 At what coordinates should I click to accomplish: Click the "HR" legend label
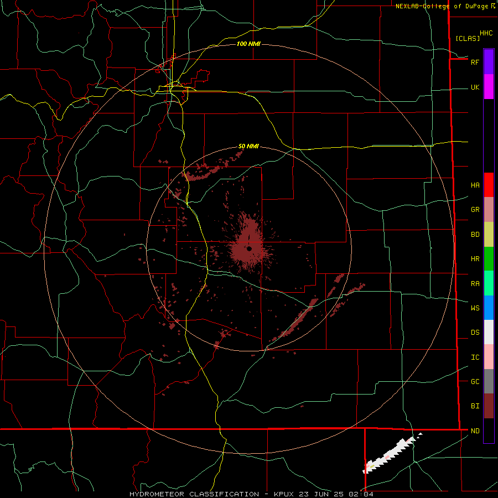pyautogui.click(x=475, y=259)
